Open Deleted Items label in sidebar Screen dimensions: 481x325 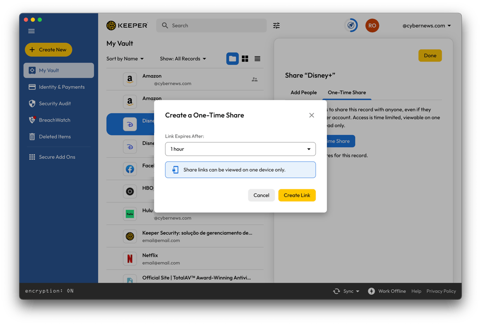coord(54,137)
